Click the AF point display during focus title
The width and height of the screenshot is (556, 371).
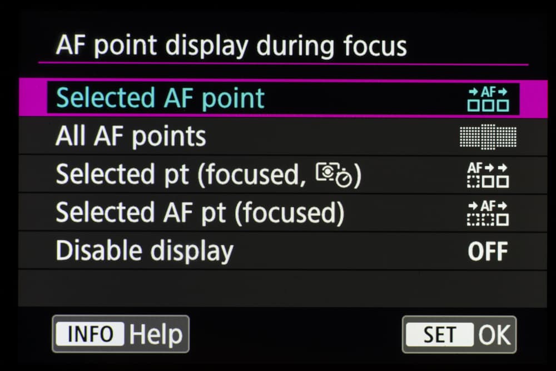coord(231,46)
